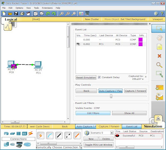Click the Event List button in bottom bar
This screenshot has width=166, height=150.
132,126
